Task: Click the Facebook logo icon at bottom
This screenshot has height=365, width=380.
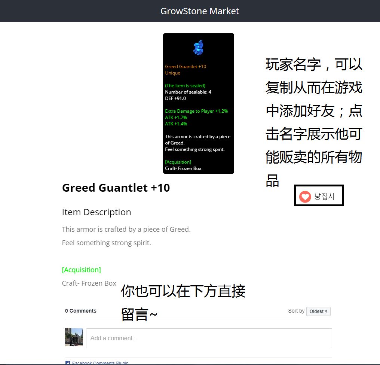Action: click(x=68, y=363)
